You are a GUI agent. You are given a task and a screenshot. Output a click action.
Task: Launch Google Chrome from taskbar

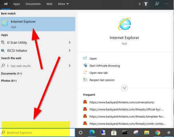click(x=158, y=133)
